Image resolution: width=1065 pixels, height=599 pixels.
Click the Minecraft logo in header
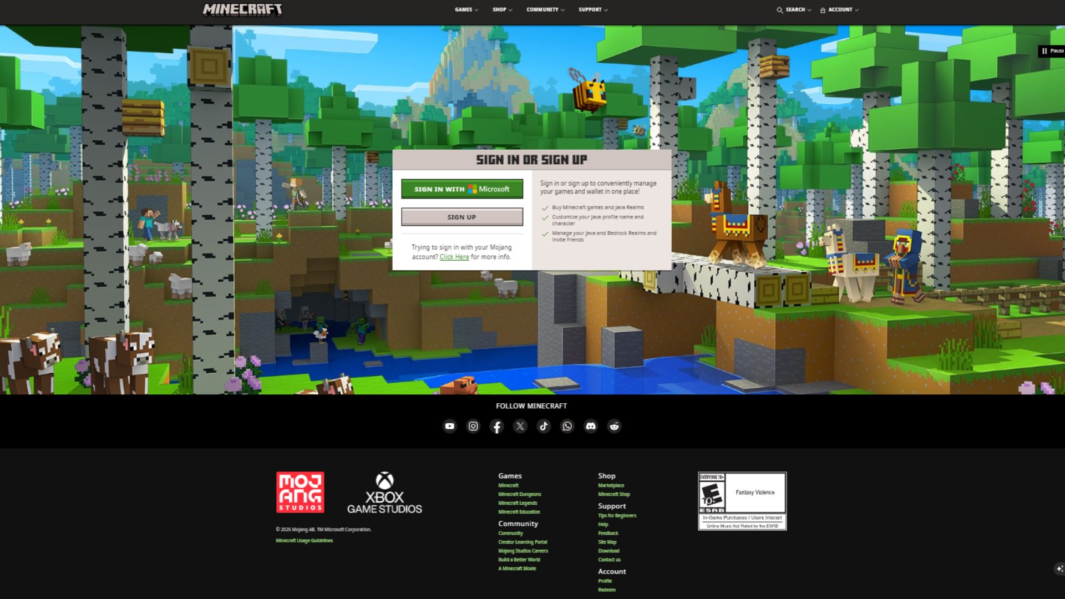pos(242,9)
